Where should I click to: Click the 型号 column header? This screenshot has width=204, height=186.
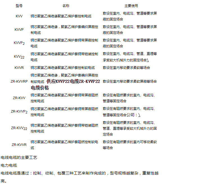[x=19, y=6]
